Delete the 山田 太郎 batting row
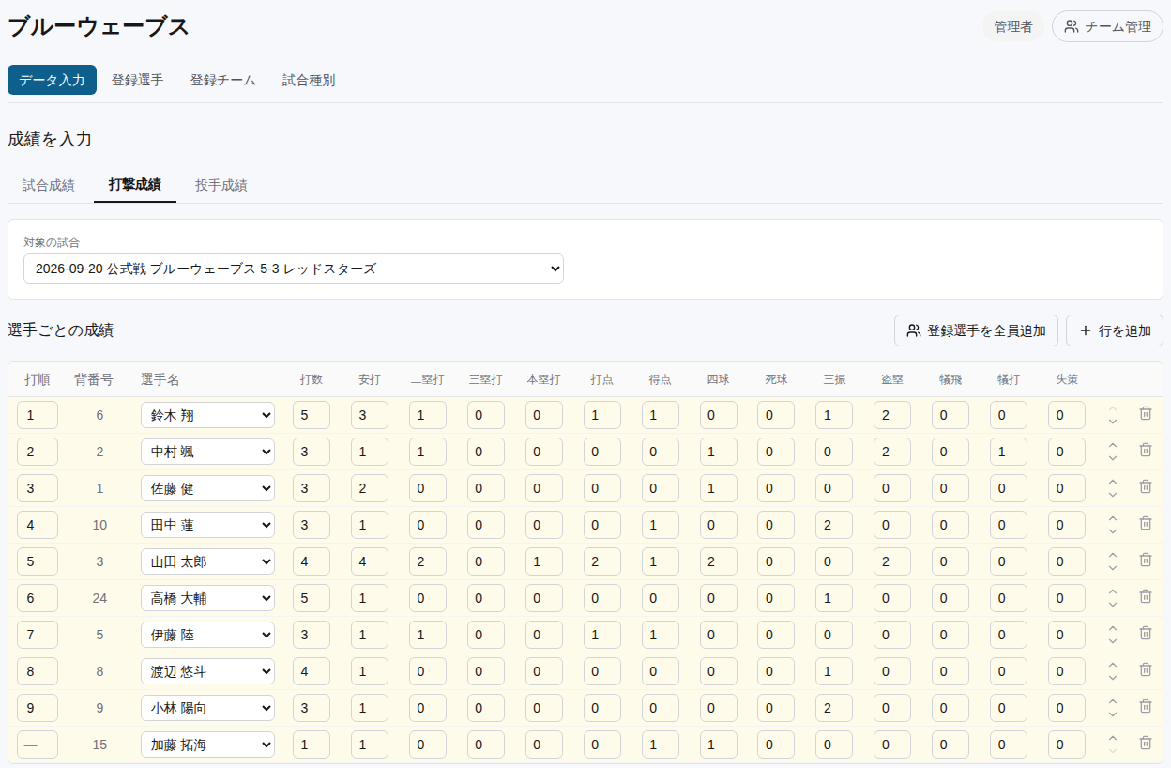 click(x=1145, y=560)
